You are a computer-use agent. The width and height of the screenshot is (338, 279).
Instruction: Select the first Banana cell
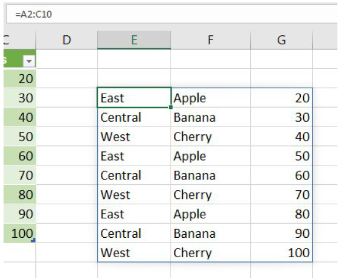[x=211, y=117]
